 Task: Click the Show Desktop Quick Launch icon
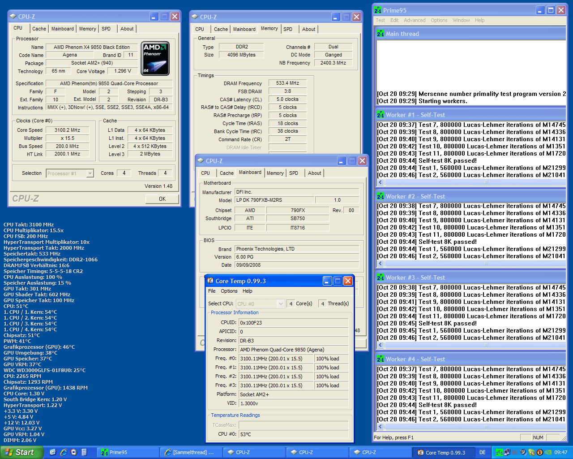(x=53, y=452)
